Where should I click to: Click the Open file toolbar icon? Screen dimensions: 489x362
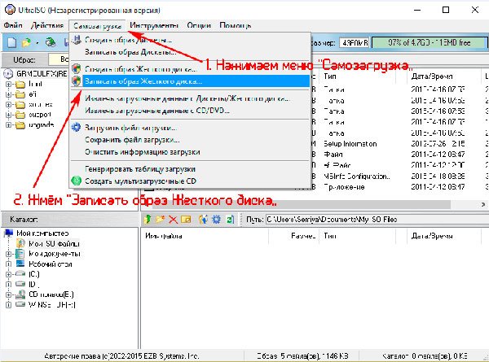click(x=27, y=42)
